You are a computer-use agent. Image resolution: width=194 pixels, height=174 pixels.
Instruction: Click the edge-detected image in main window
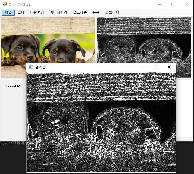(144, 40)
